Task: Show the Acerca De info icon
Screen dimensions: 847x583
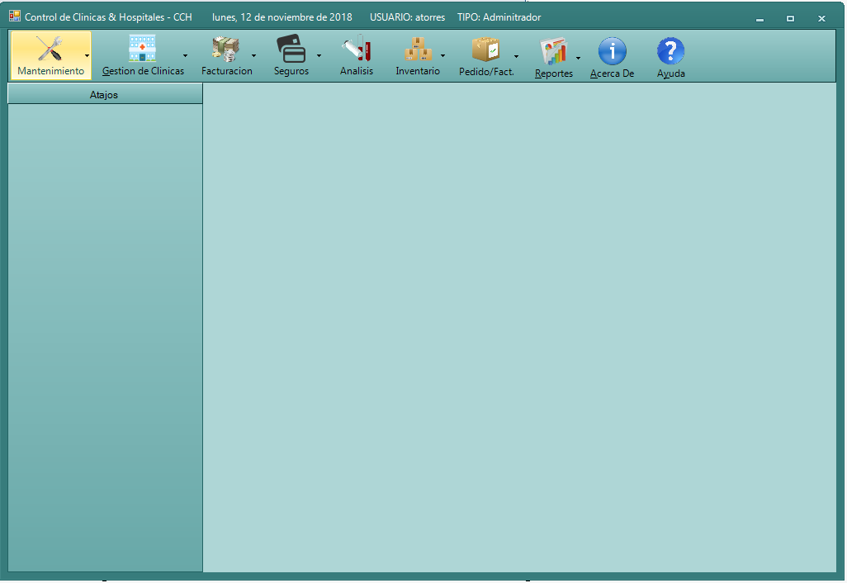Action: click(x=612, y=51)
